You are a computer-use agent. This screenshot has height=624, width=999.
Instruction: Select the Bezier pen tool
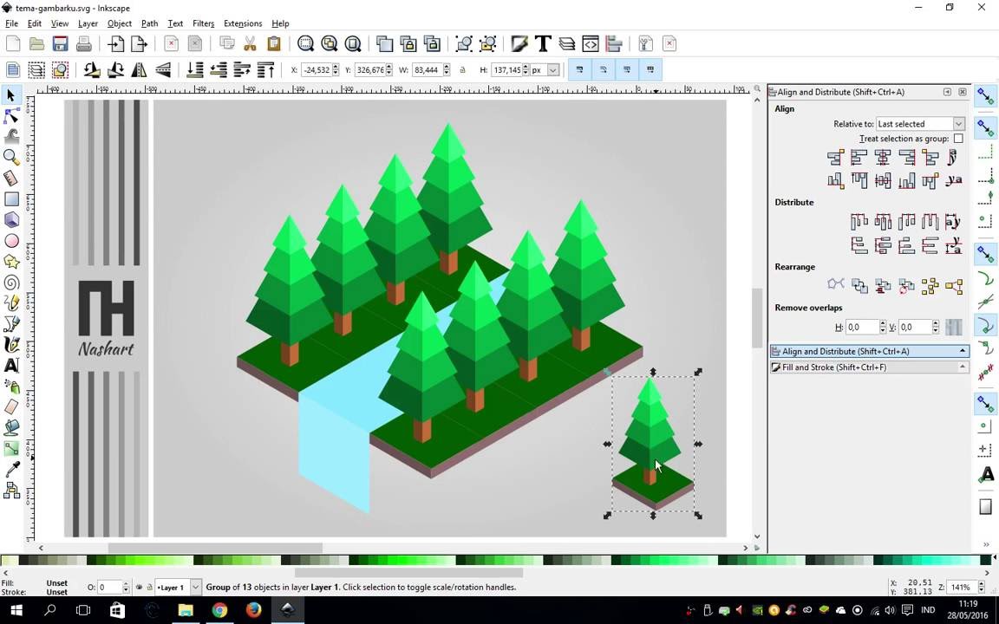point(10,324)
